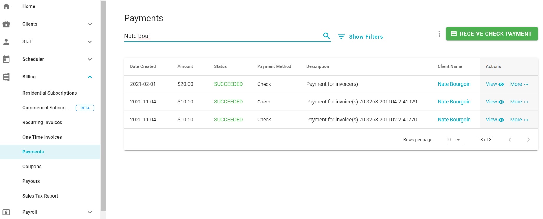Click the Payroll dollar icon
543x219 pixels.
click(x=6, y=212)
